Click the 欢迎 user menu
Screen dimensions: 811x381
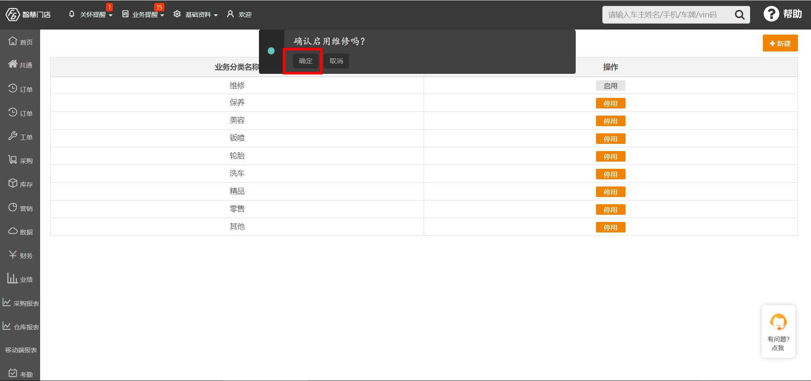pyautogui.click(x=239, y=14)
